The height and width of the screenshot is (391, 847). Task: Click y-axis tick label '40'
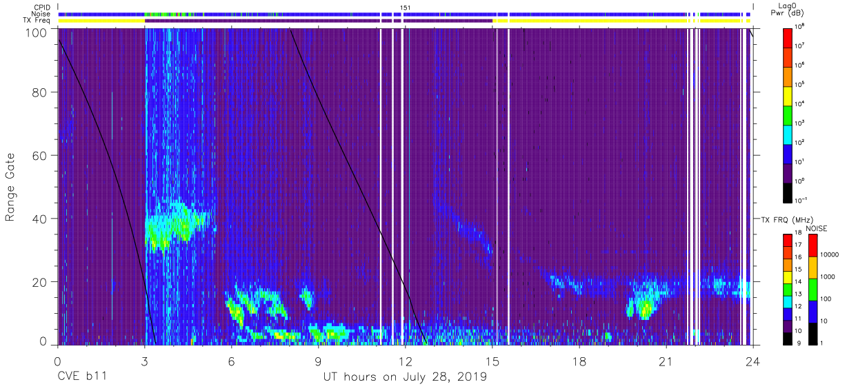39,219
